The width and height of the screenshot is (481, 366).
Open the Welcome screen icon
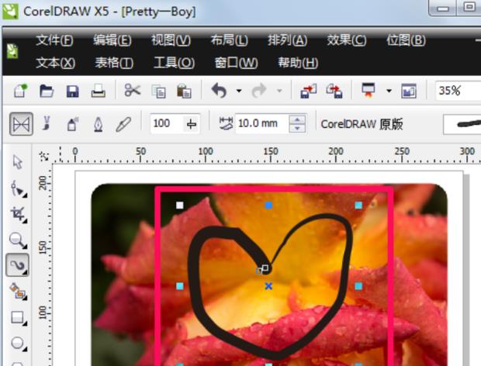[x=409, y=91]
